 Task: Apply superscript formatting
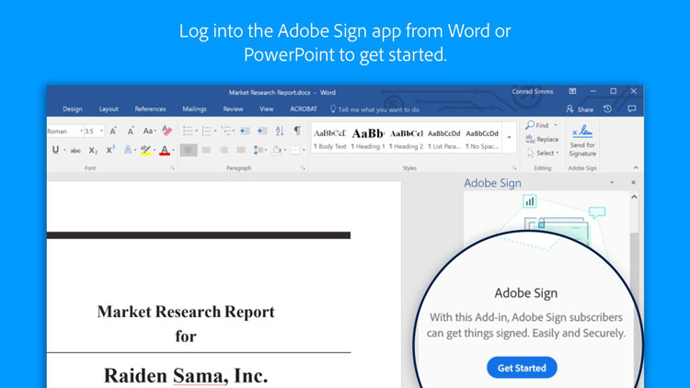pos(110,150)
